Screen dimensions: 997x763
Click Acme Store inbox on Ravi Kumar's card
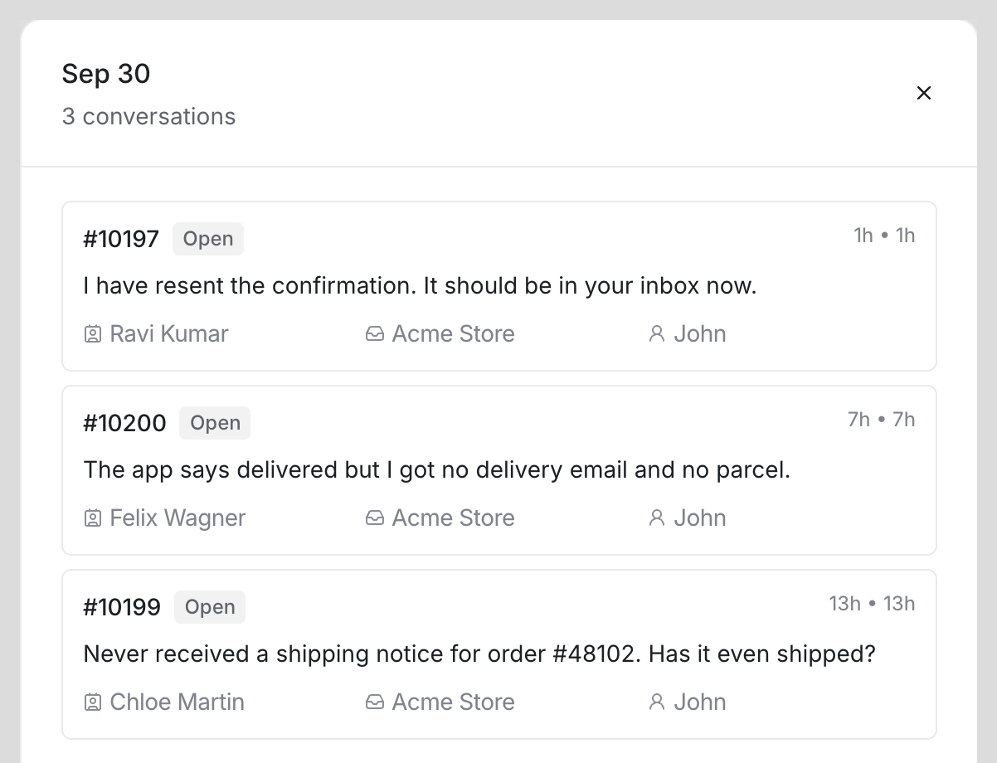(454, 334)
